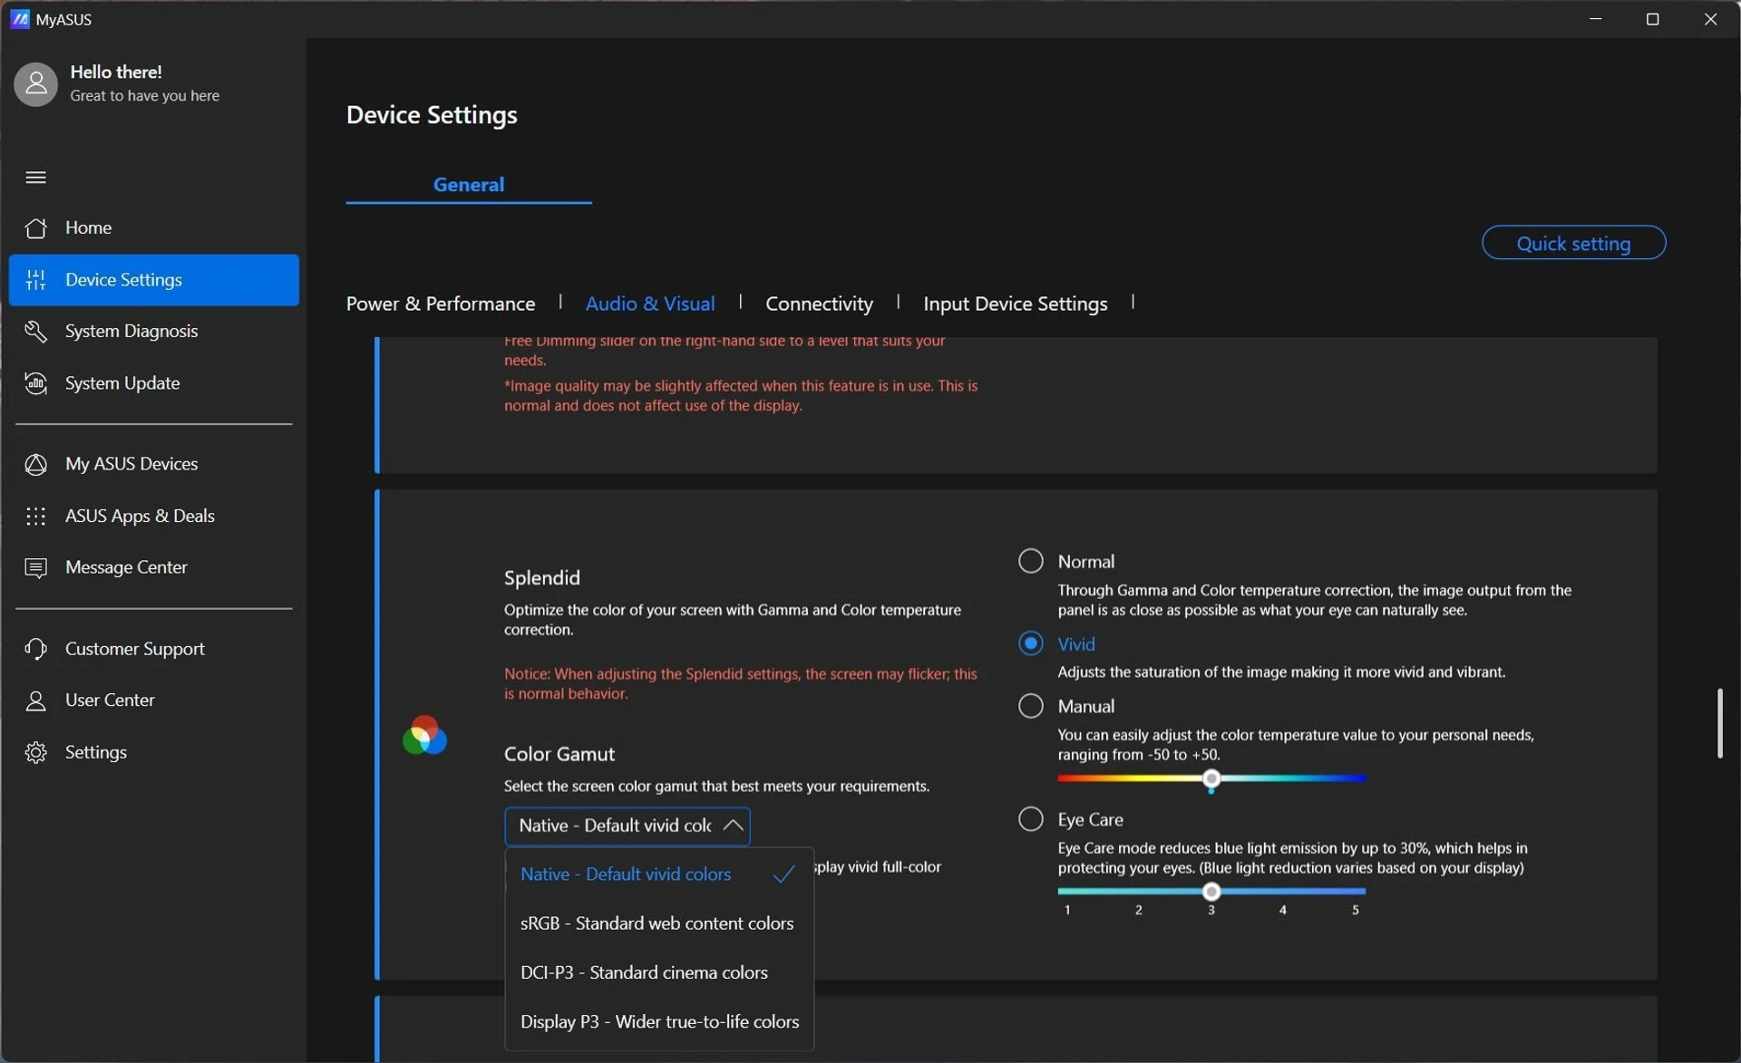This screenshot has height=1063, width=1741.
Task: Choose Display P3 - Wider true-to-life colors
Action: point(659,1021)
